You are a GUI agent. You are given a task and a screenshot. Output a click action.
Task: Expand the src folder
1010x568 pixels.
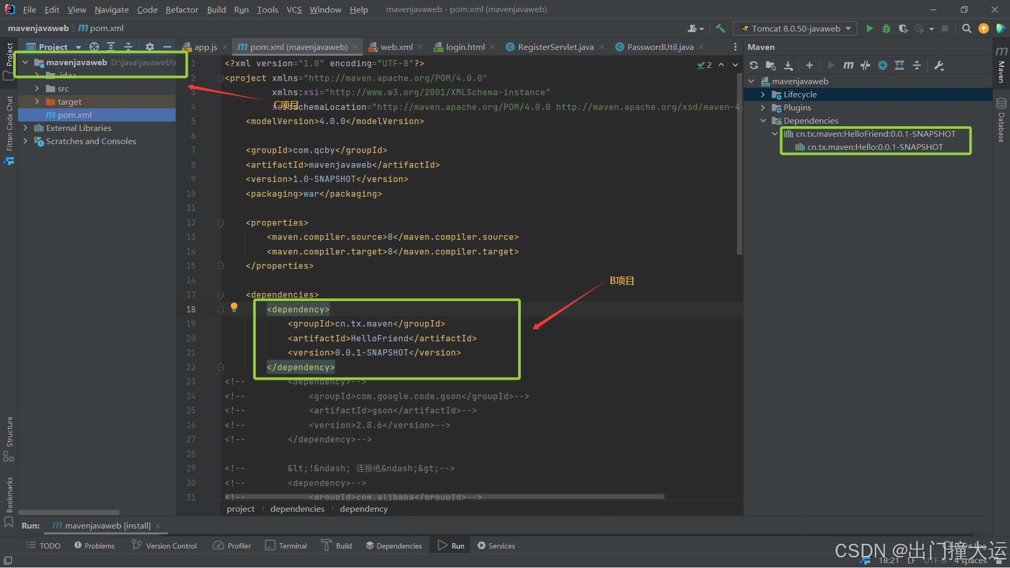37,88
